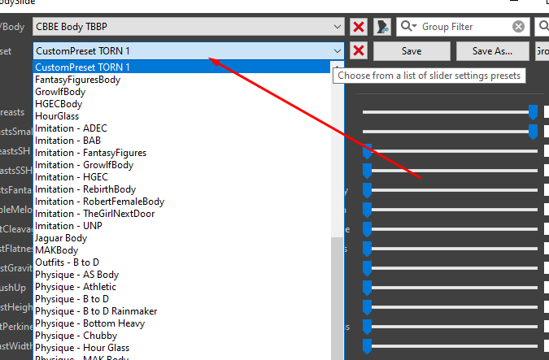The width and height of the screenshot is (549, 360).
Task: Select Physique - Athletic preset
Action: pos(76,287)
